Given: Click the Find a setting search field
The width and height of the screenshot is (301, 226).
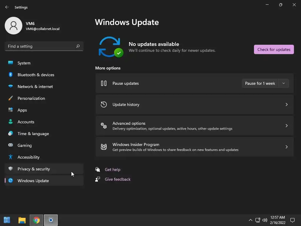Looking at the screenshot, I should coord(44,46).
